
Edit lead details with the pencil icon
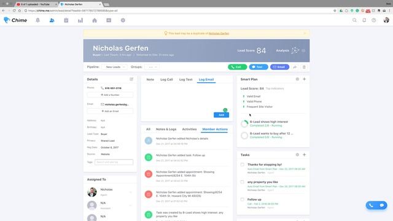tap(131, 79)
